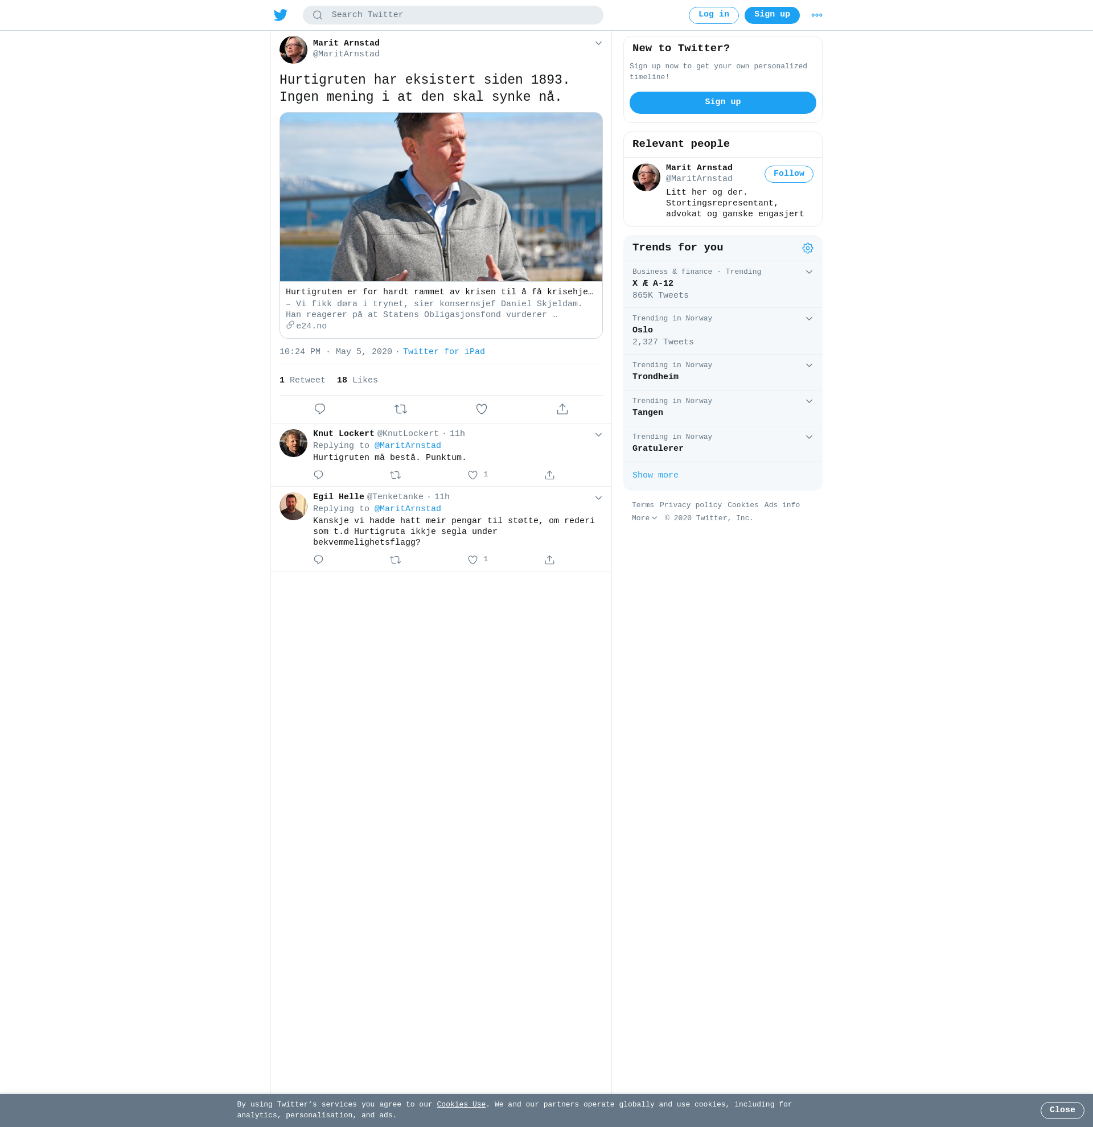Retweet Marit Arnstad's main tweet
The width and height of the screenshot is (1093, 1127).
[x=401, y=409]
